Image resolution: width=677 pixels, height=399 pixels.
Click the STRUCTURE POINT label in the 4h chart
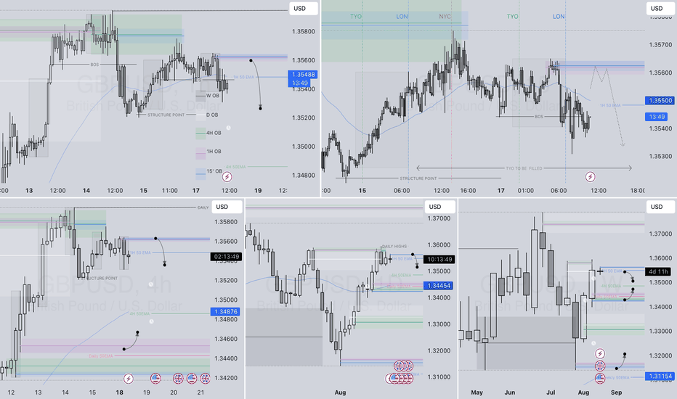coord(99,279)
